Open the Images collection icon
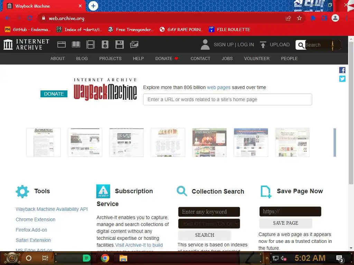Viewport: 354px width, 265px height. (134, 45)
